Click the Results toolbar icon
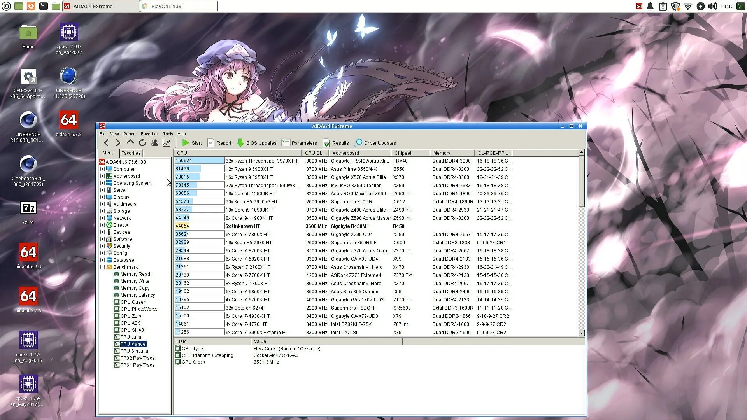The width and height of the screenshot is (747, 420). pos(326,143)
